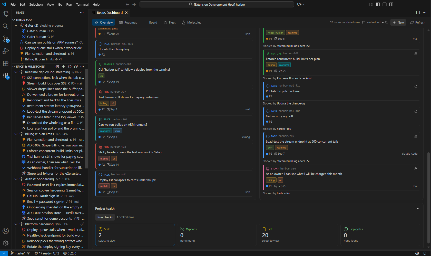Screen dimensions: 431x256
Task: Open the Run and Debug view
Action: click(x=6, y=51)
